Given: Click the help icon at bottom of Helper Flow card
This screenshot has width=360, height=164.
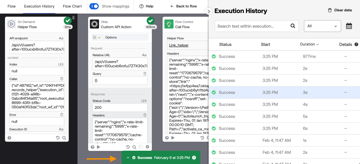Looking at the screenshot, I should [10, 138].
